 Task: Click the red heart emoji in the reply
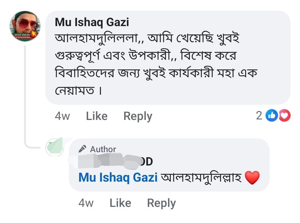[252, 178]
